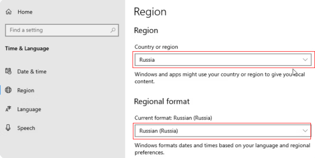
Task: Select Region text in the sidebar
Action: (26, 90)
